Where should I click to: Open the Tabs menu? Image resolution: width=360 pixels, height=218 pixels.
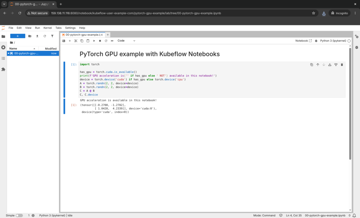click(x=58, y=28)
